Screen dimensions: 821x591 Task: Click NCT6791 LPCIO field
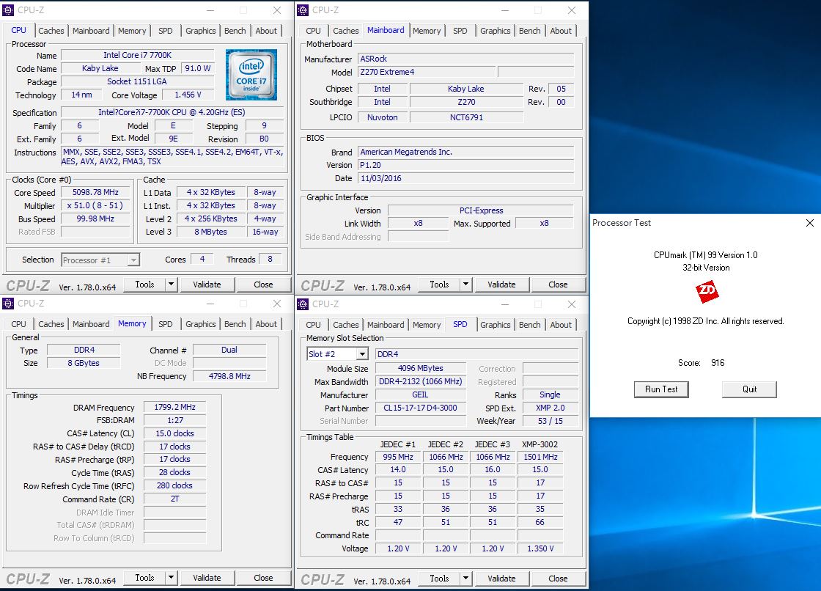point(466,117)
